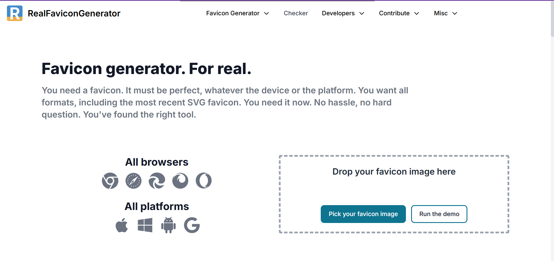The image size is (554, 261).
Task: Expand the Favicon Generator dropdown menu
Action: click(x=238, y=13)
